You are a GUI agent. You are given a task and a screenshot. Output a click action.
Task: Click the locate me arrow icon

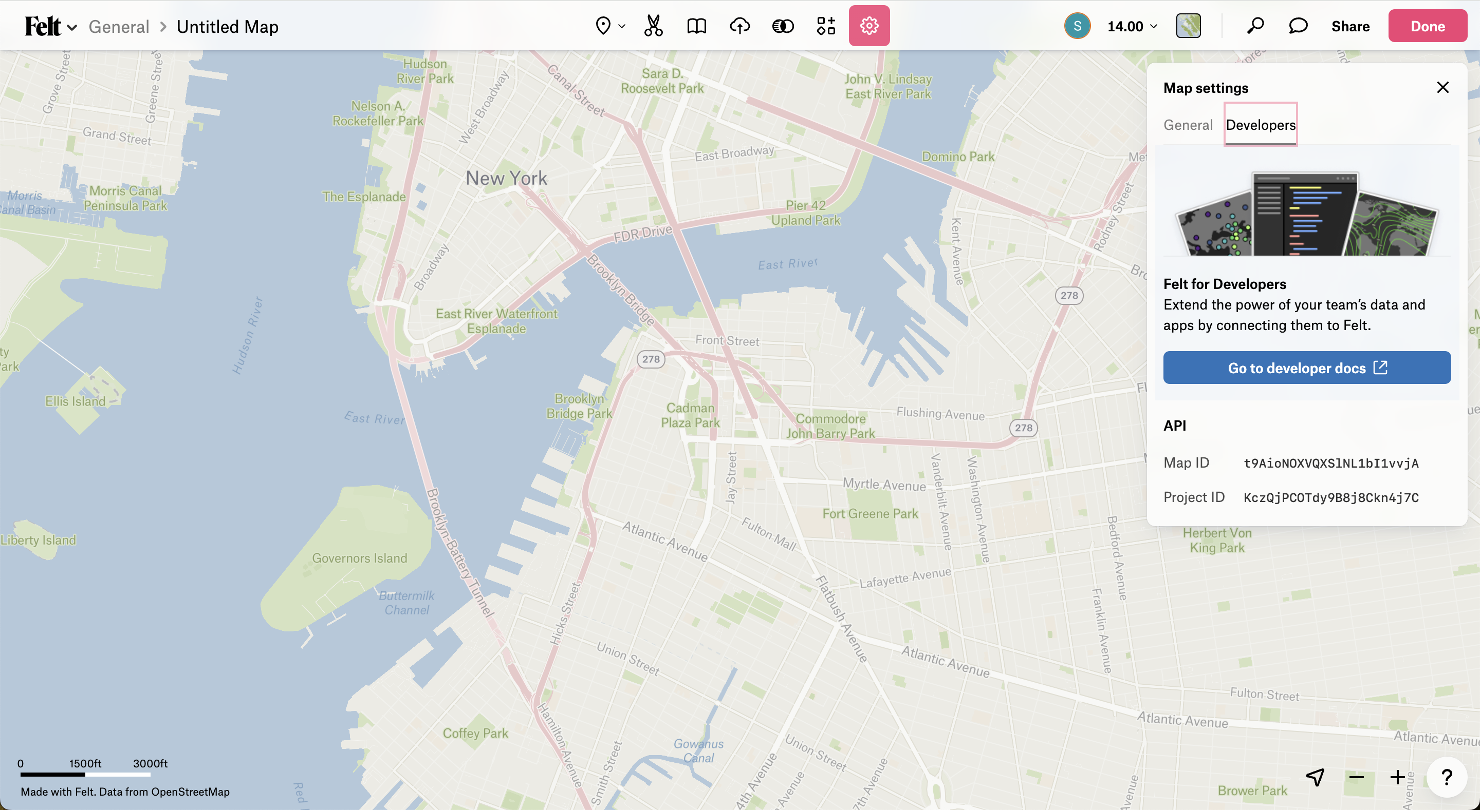(1315, 777)
